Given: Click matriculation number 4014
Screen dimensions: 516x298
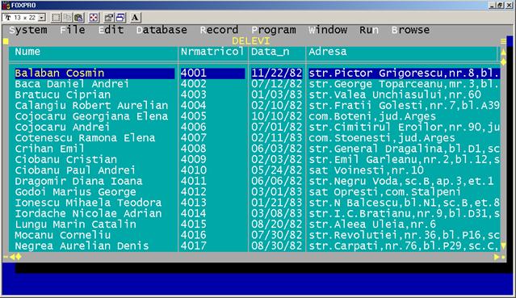Looking at the screenshot, I should (194, 214).
